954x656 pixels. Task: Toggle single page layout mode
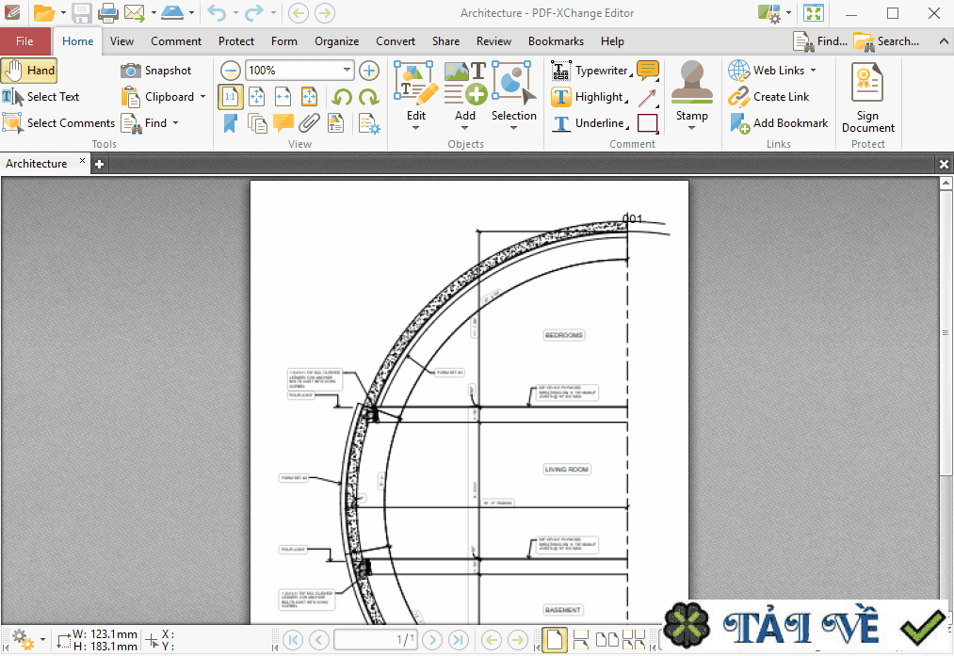pyautogui.click(x=554, y=639)
